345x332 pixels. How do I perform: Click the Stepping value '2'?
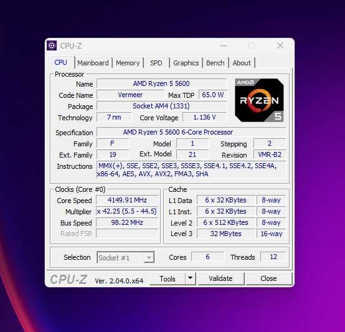click(x=270, y=144)
